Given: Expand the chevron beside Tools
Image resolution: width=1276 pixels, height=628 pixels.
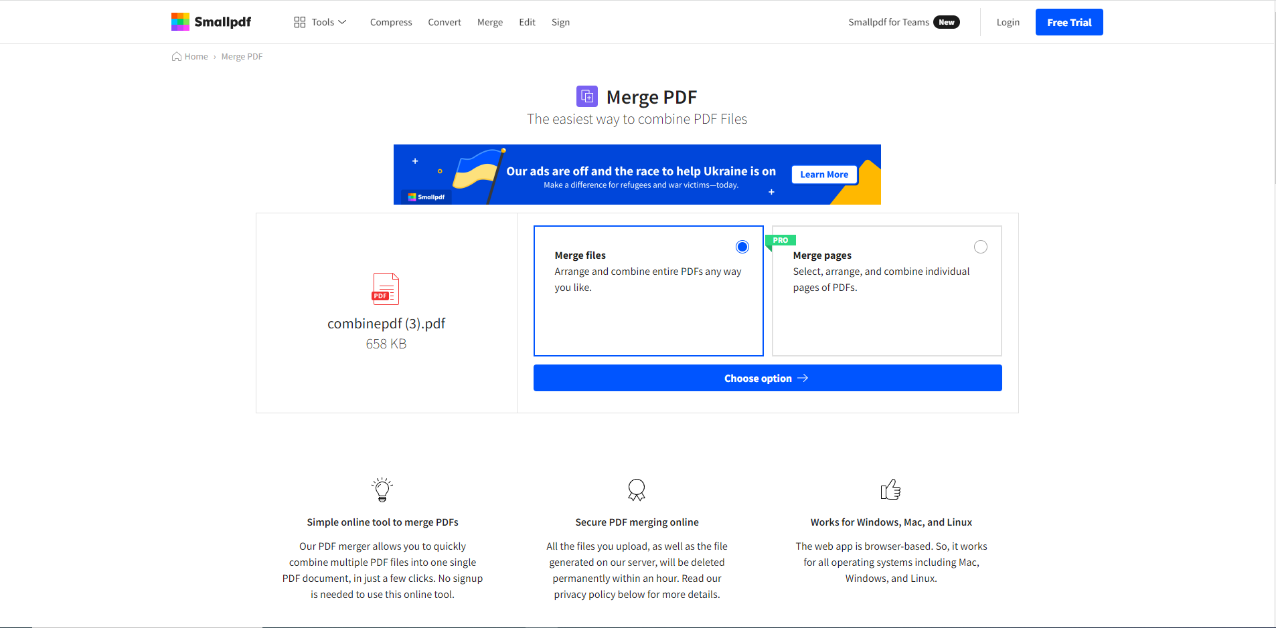Looking at the screenshot, I should tap(341, 22).
